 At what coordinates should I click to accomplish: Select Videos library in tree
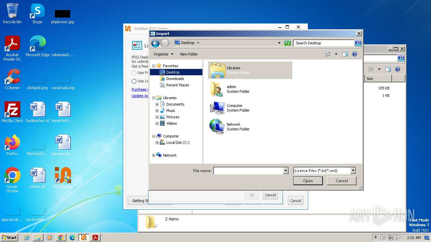point(171,123)
